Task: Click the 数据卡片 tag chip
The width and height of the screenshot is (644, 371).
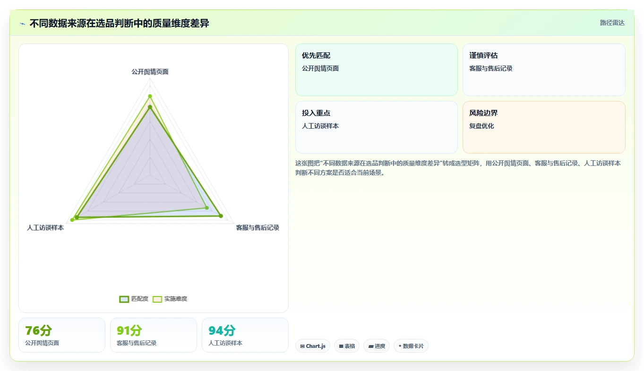Action: coord(411,346)
